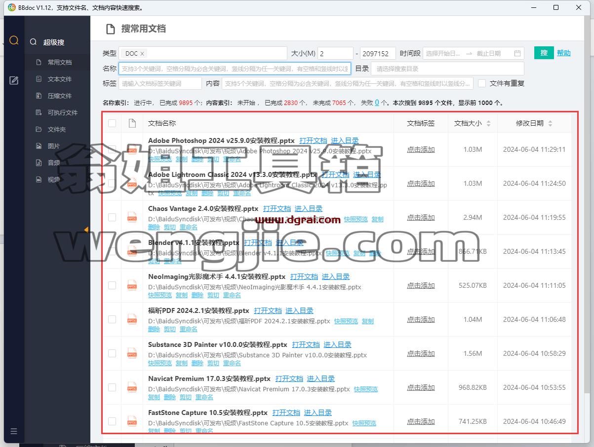Viewport: 594px width, 447px height.
Task: Check the Chaos Vantage 2.4.0 row checkbox
Action: click(112, 217)
